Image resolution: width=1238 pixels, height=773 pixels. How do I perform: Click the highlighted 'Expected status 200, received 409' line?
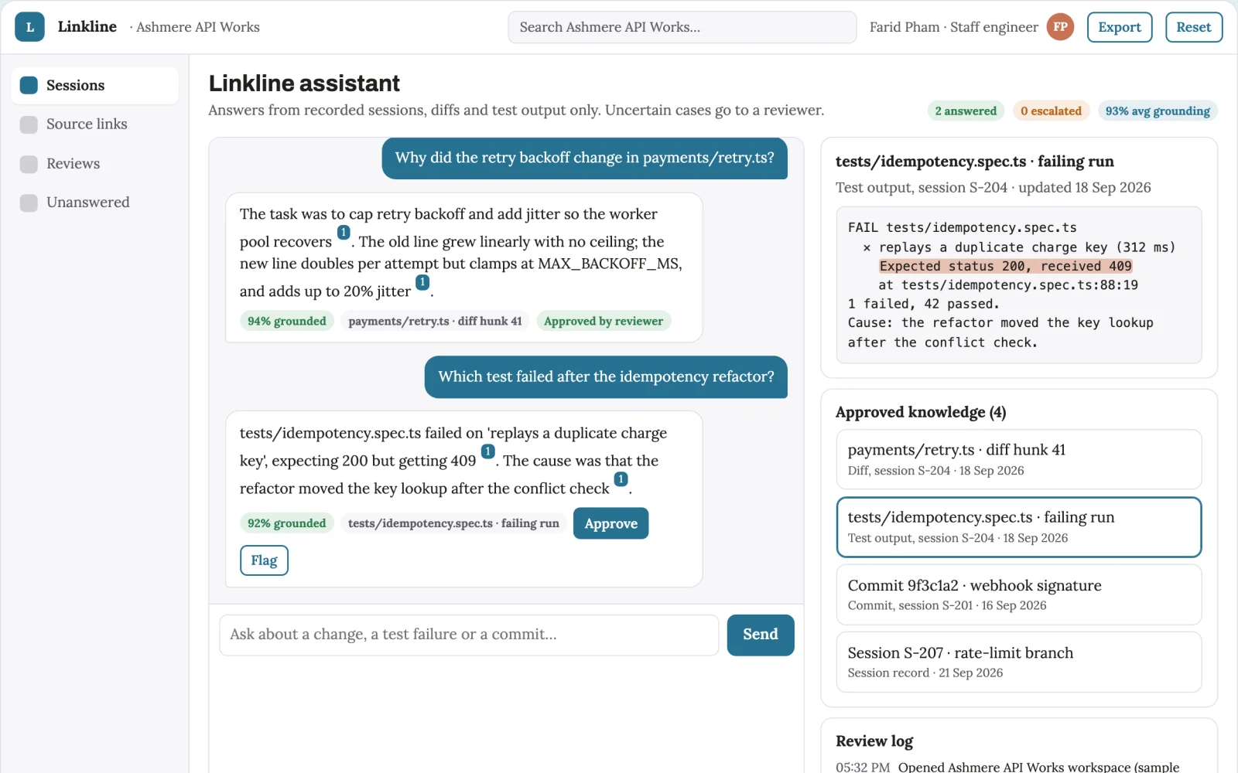[1005, 266]
